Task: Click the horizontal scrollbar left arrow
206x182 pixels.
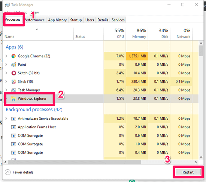Action: pos(5,162)
